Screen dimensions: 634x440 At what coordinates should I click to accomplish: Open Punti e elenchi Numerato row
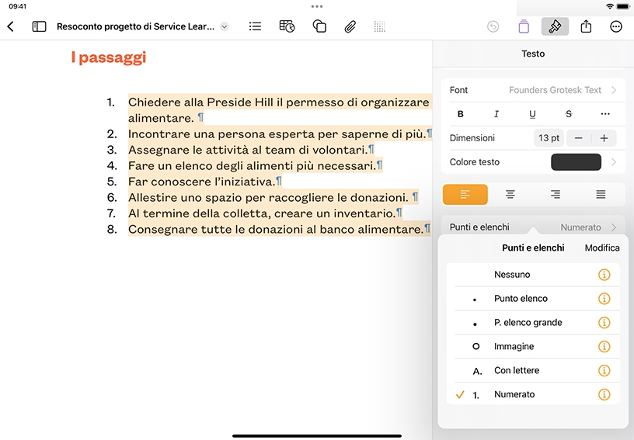(533, 227)
